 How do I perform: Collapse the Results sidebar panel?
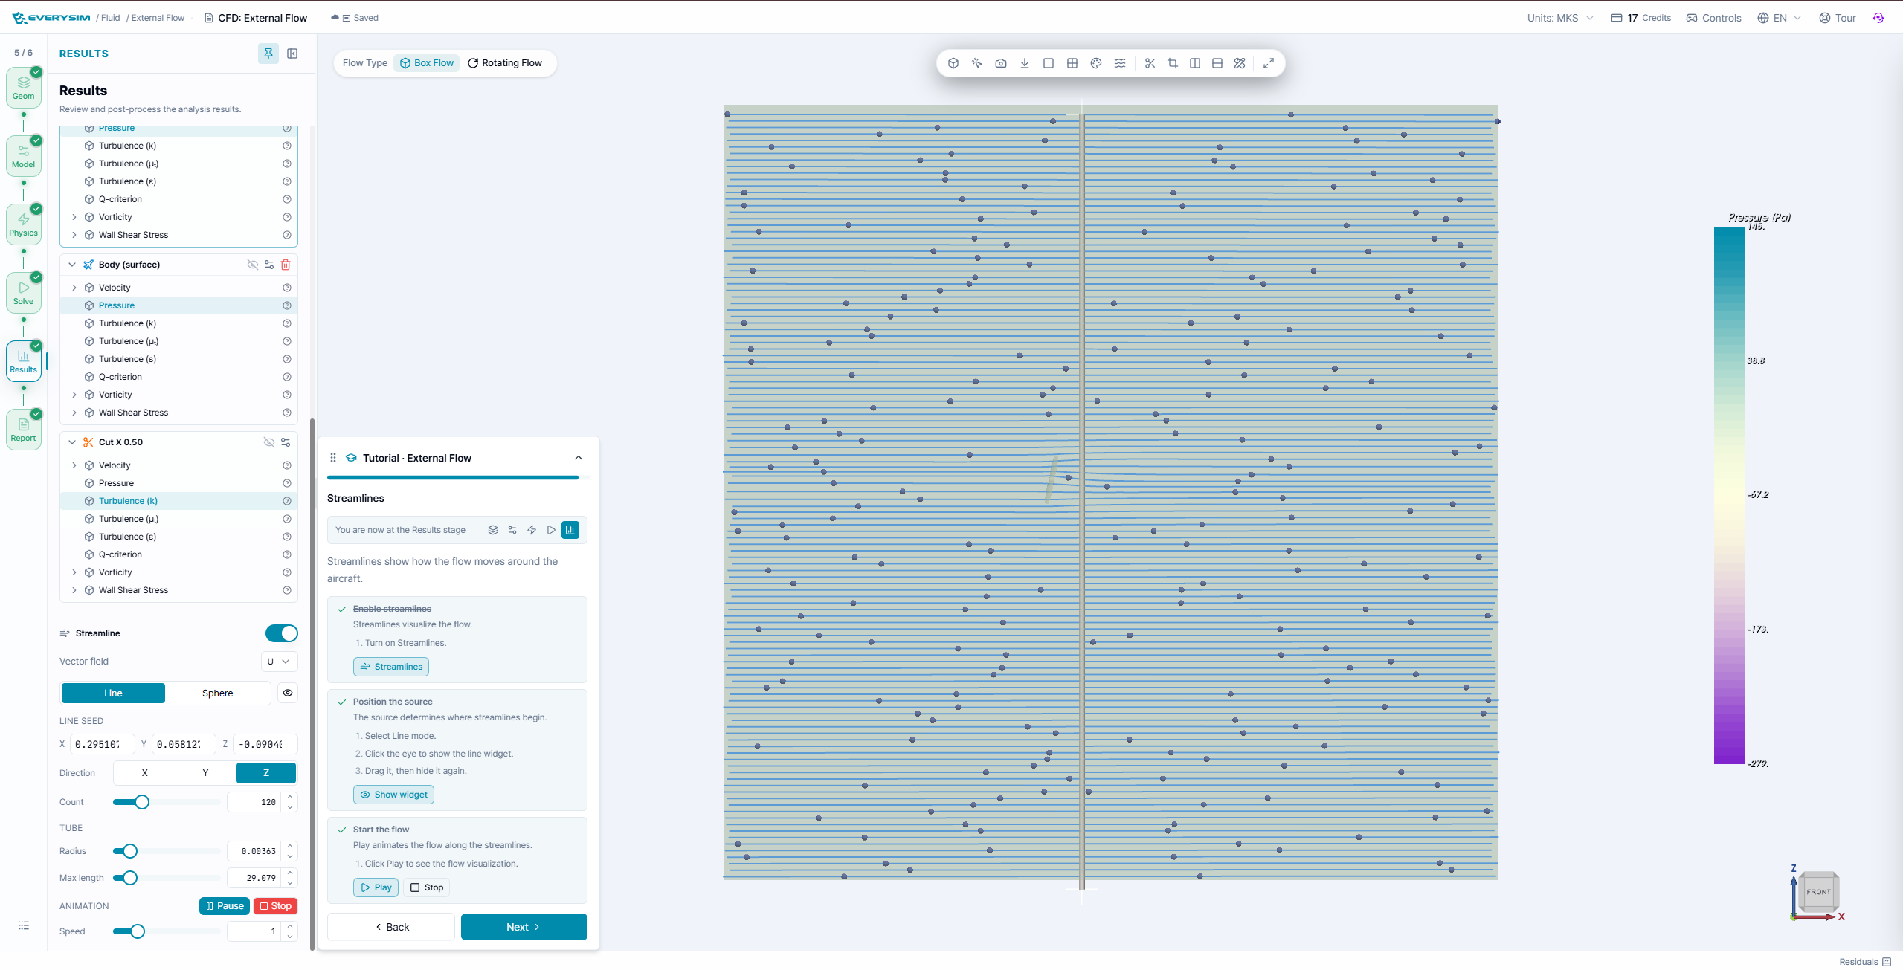(292, 54)
